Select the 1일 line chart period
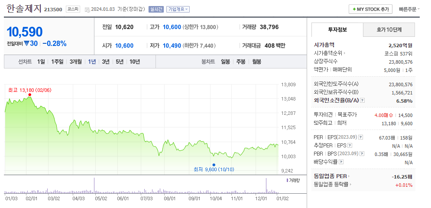This screenshot has width=431, height=208. pos(41,62)
